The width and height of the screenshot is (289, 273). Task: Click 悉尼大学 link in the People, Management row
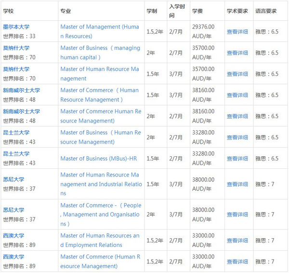(13, 210)
